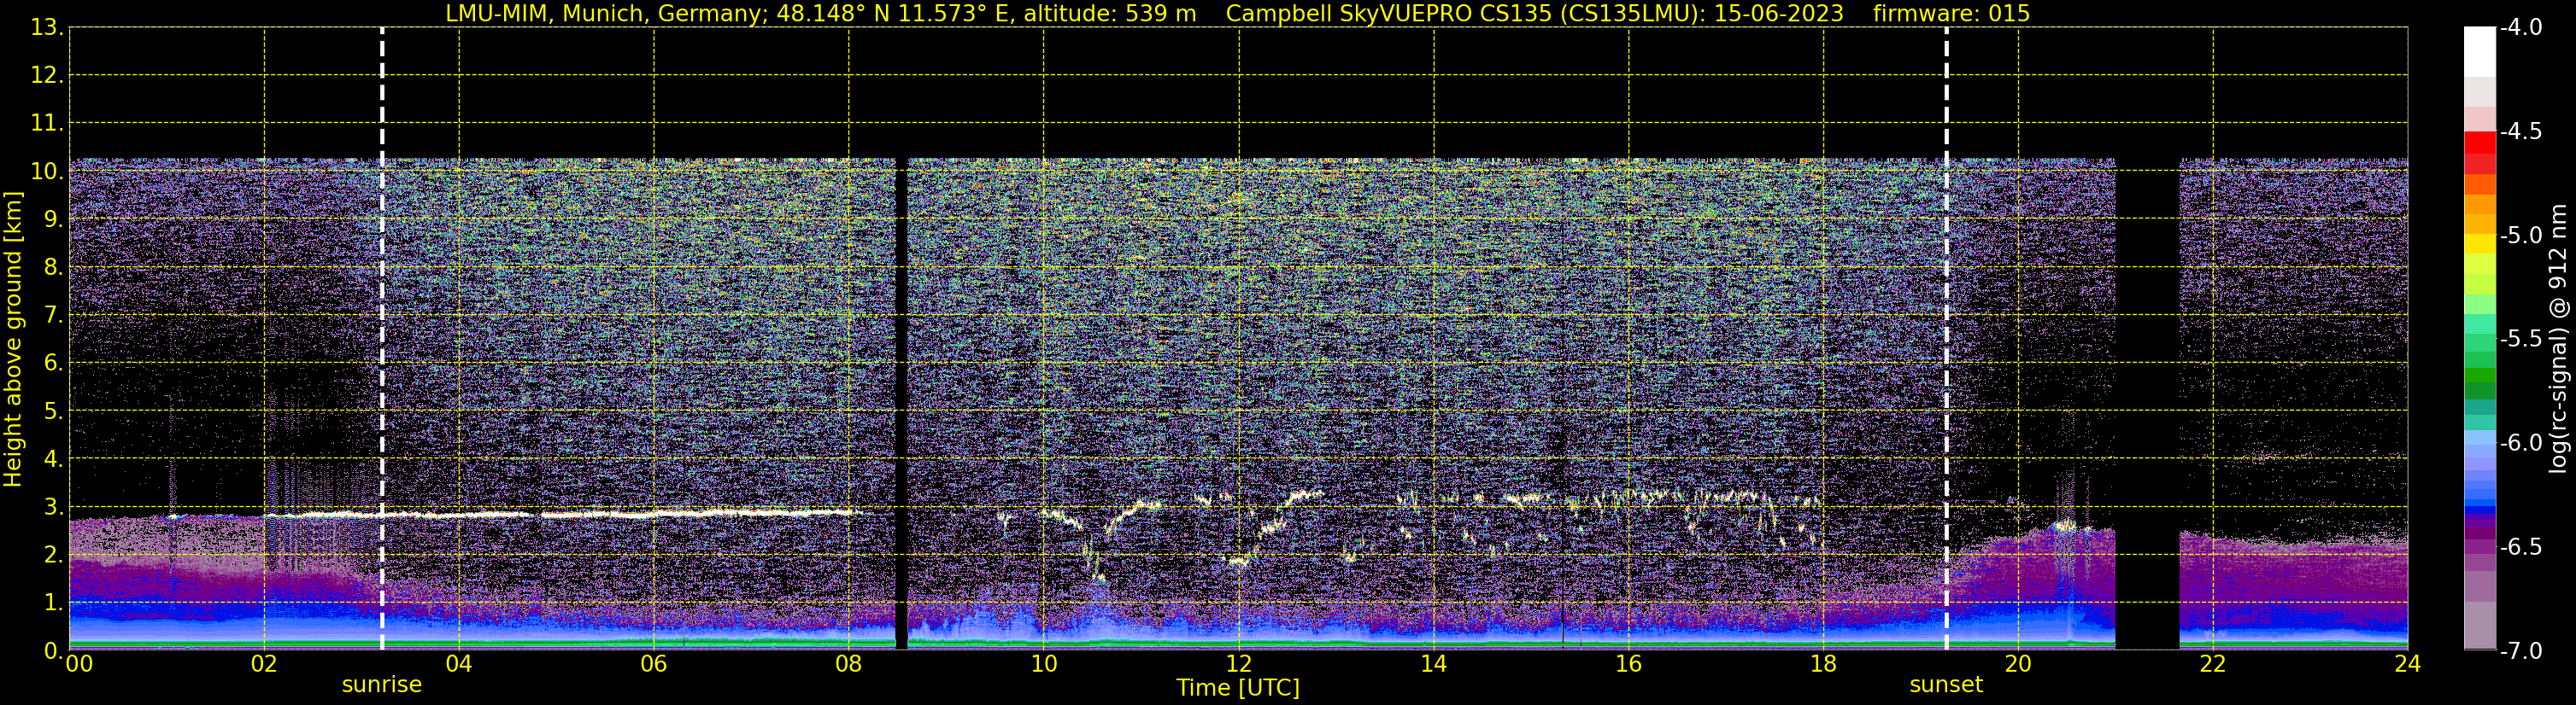Image resolution: width=2576 pixels, height=705 pixels.
Task: Click the 'Time [UTC]' axis title
Action: pyautogui.click(x=1238, y=688)
